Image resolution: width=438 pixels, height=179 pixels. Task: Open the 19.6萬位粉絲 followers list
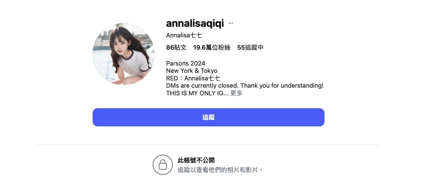212,48
